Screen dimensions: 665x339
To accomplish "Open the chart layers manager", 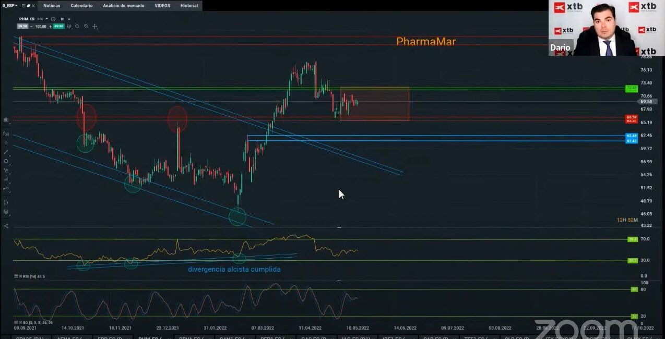I will coord(6,212).
